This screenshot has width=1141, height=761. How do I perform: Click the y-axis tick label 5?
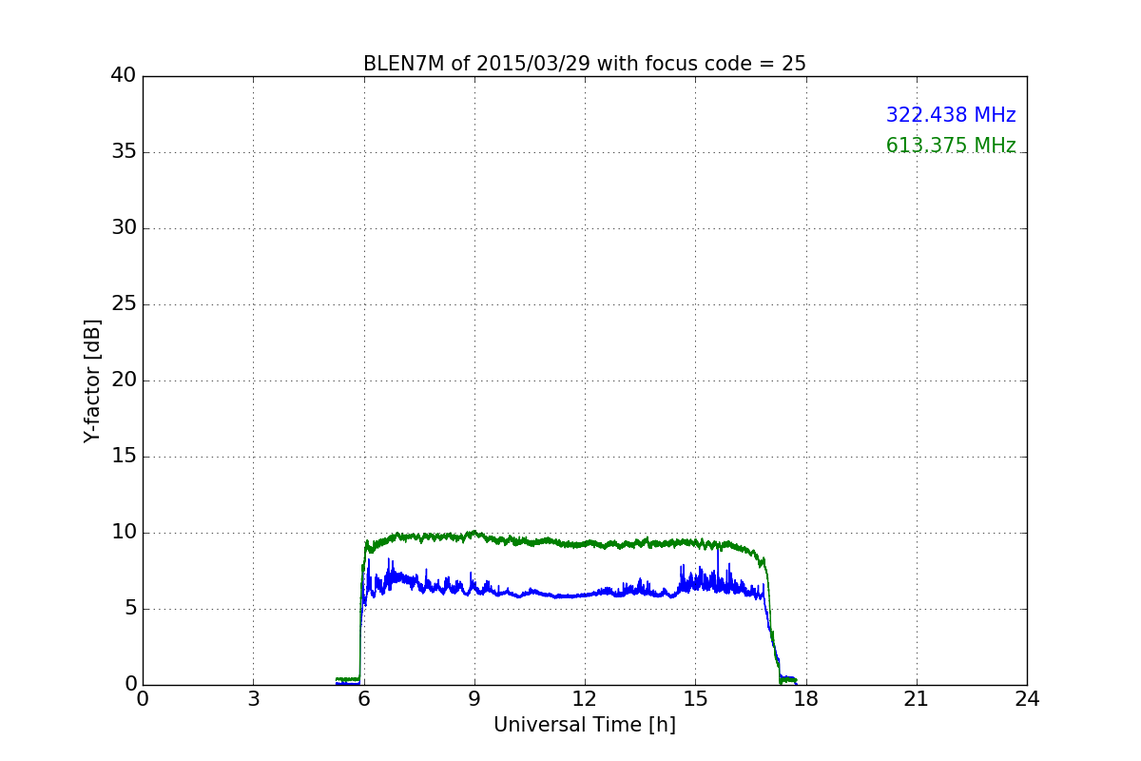click(x=130, y=609)
